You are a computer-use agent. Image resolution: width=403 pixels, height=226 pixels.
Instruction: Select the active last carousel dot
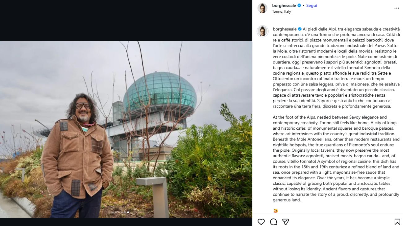(x=128, y=212)
